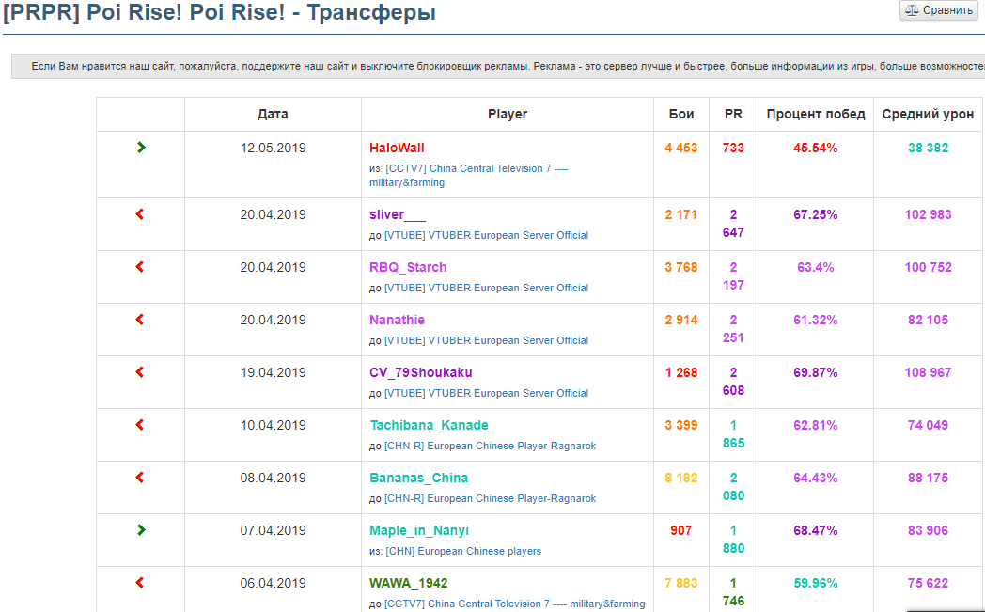Open Bananas_China player profile
The image size is (985, 612).
tap(418, 478)
